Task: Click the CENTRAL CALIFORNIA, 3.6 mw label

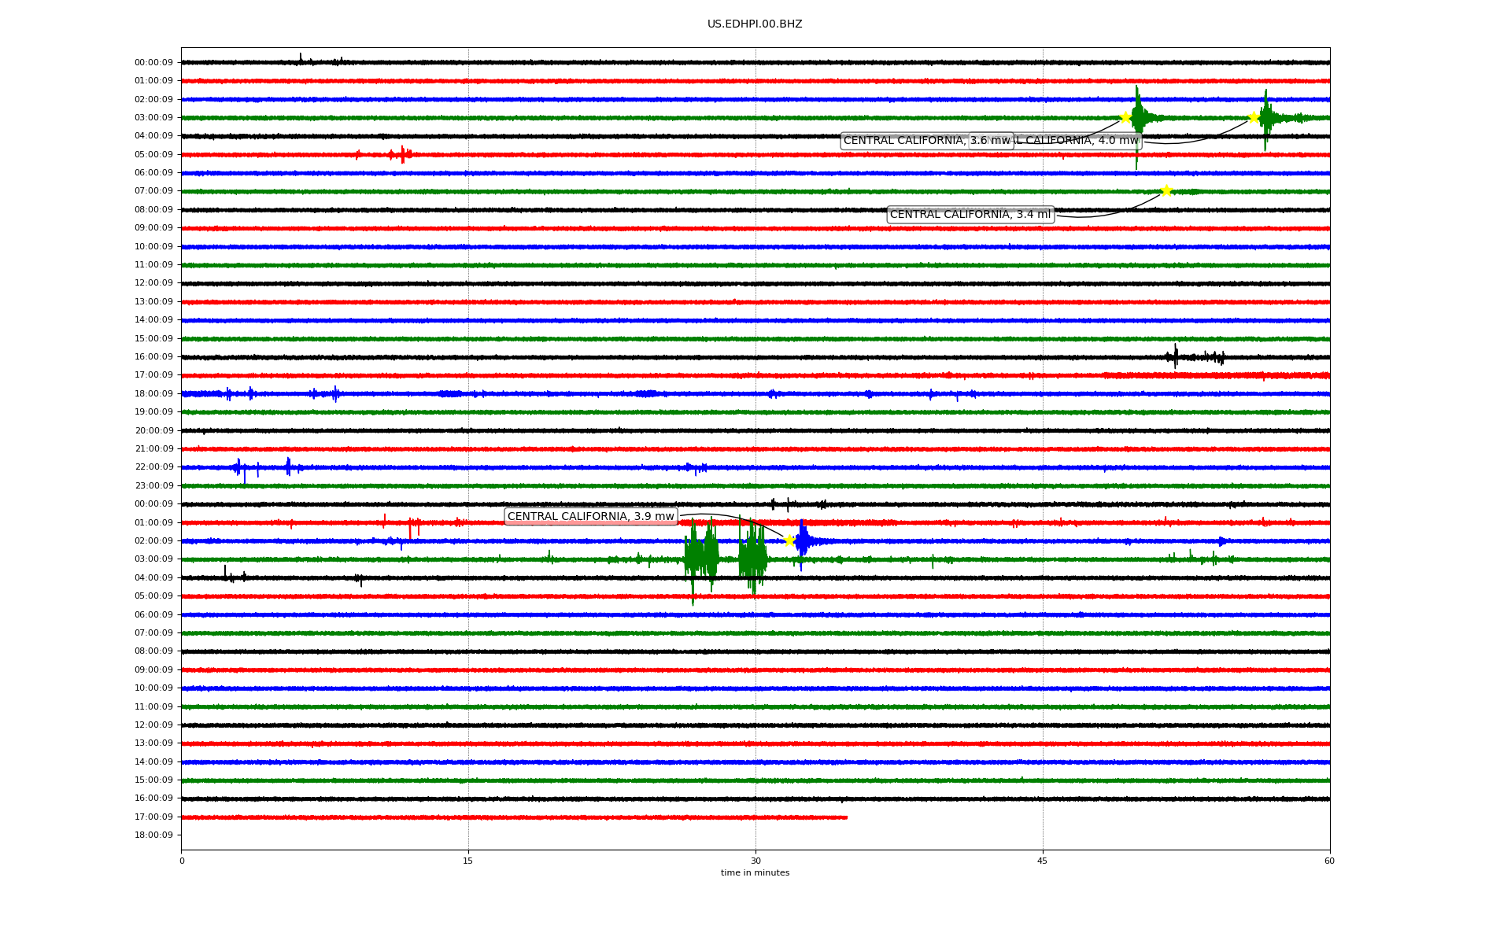Action: [x=905, y=141]
